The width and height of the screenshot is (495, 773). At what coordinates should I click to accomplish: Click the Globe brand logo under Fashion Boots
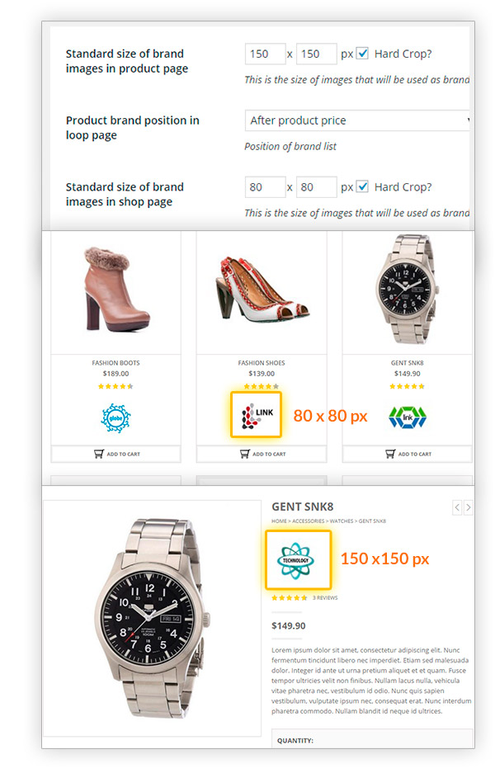pos(115,418)
